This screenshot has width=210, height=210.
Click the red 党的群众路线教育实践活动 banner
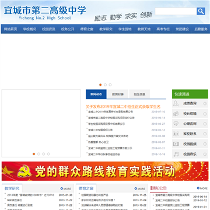(105, 171)
